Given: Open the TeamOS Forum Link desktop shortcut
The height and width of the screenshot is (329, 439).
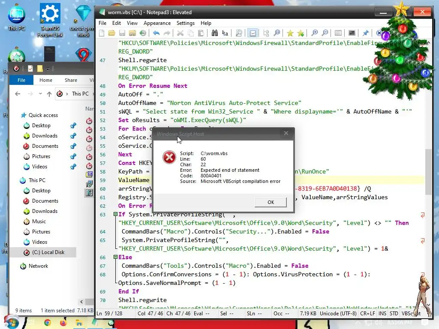Looking at the screenshot, I should click(50, 20).
